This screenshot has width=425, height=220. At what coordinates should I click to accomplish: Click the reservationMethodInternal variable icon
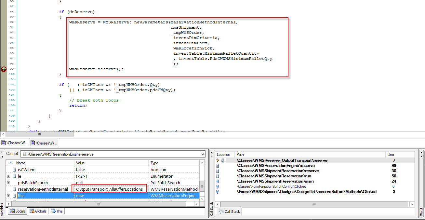pyautogui.click(x=14, y=189)
